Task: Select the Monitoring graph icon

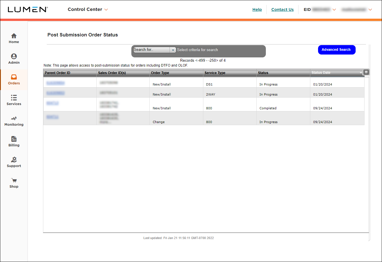Action: click(x=14, y=119)
